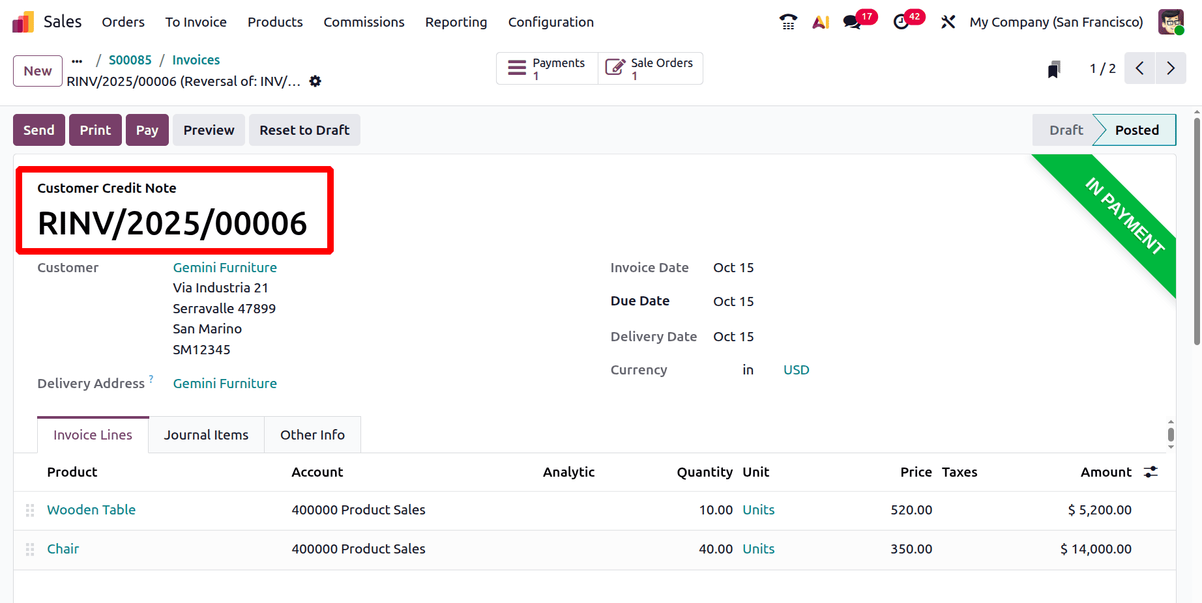This screenshot has width=1202, height=603.
Task: Click the developer tools wrench icon
Action: click(x=947, y=21)
